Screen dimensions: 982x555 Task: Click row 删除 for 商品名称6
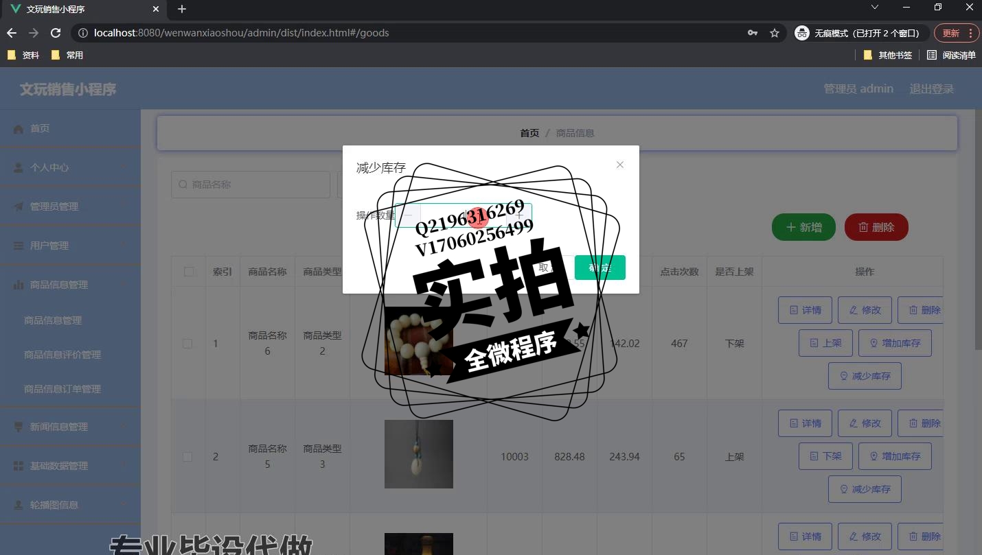pyautogui.click(x=921, y=310)
